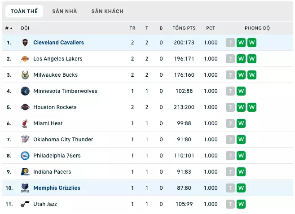The image size is (295, 214).
Task: Open the Milwaukee Bucks team link
Action: point(56,75)
